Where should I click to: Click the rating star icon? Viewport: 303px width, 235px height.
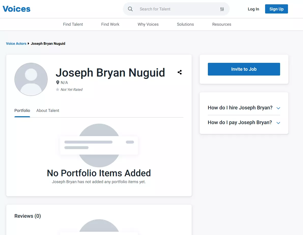(x=57, y=90)
